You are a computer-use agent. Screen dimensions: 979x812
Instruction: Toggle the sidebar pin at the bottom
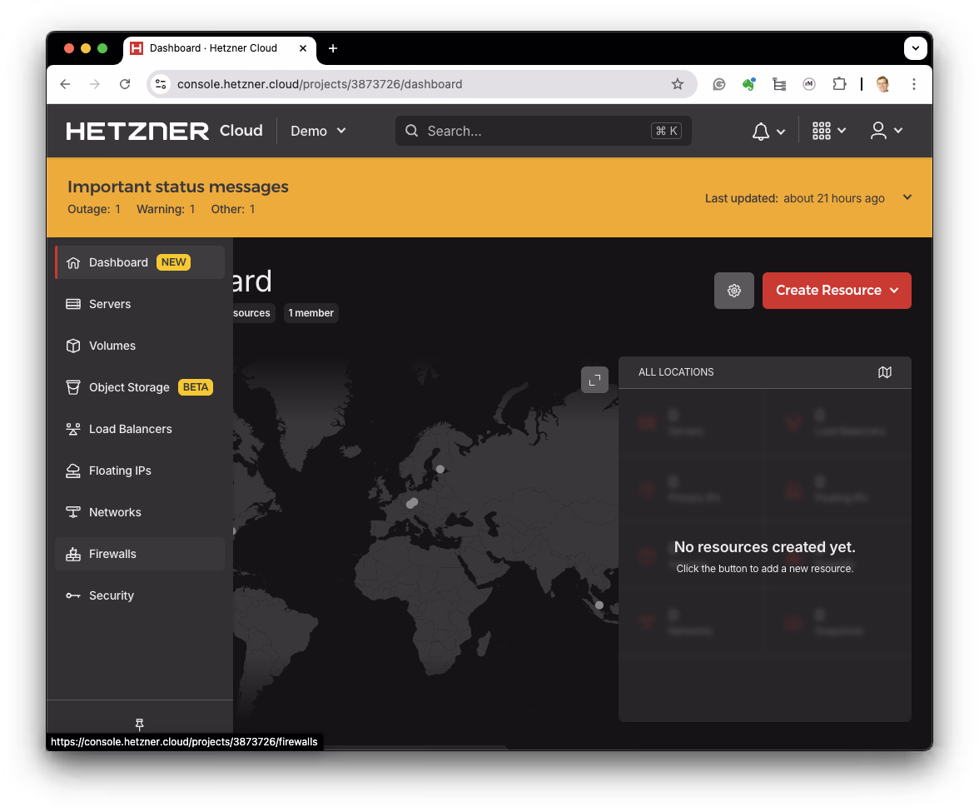point(139,725)
